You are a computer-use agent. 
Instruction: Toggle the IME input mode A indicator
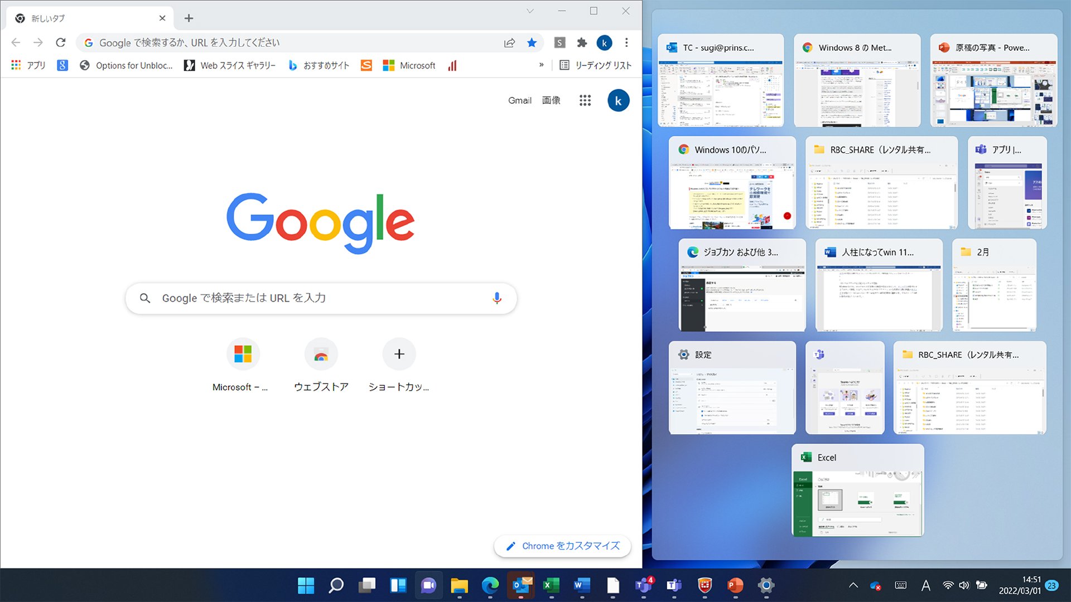tap(925, 585)
